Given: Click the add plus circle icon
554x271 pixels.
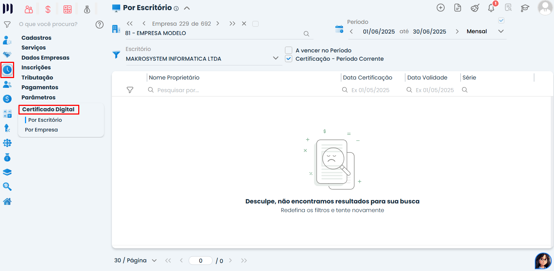Looking at the screenshot, I should 440,8.
